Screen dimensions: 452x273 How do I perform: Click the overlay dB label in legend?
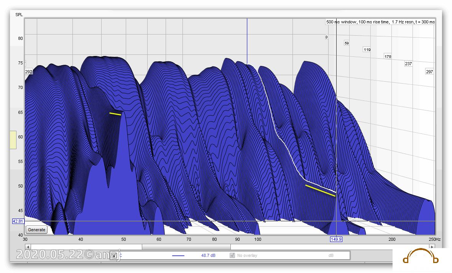point(330,255)
